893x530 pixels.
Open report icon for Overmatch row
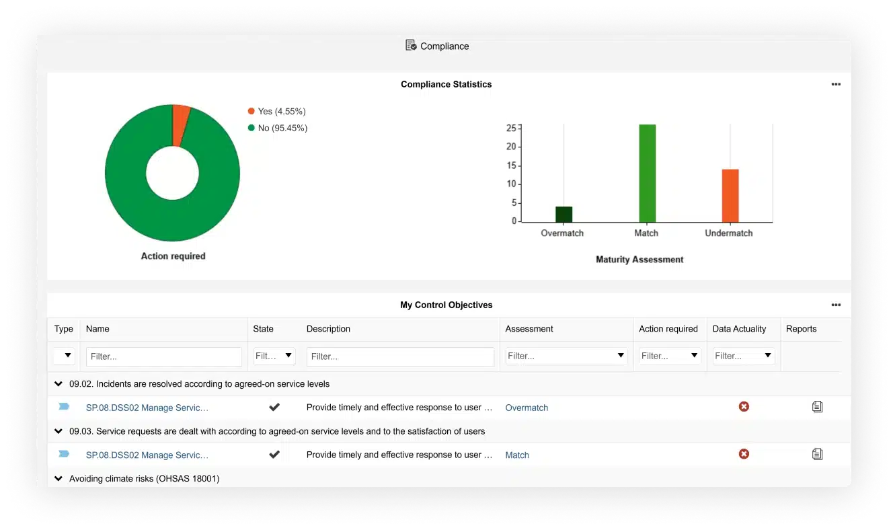[817, 407]
